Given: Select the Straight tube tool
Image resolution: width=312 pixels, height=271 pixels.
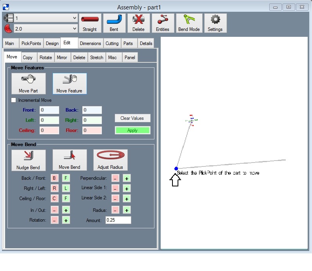Looking at the screenshot, I should pyautogui.click(x=90, y=23).
